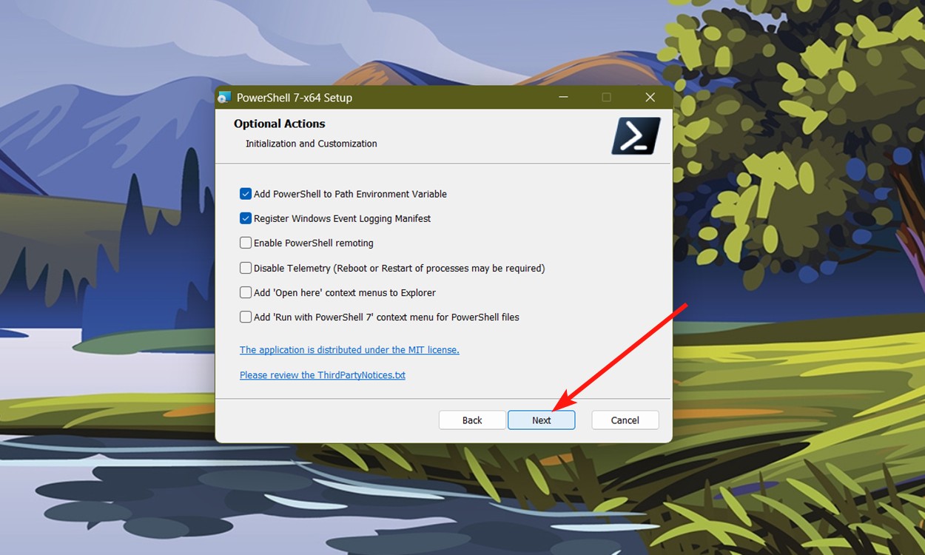The width and height of the screenshot is (925, 555).
Task: Uncheck Register Windows Event Logging Manifest
Action: (246, 218)
